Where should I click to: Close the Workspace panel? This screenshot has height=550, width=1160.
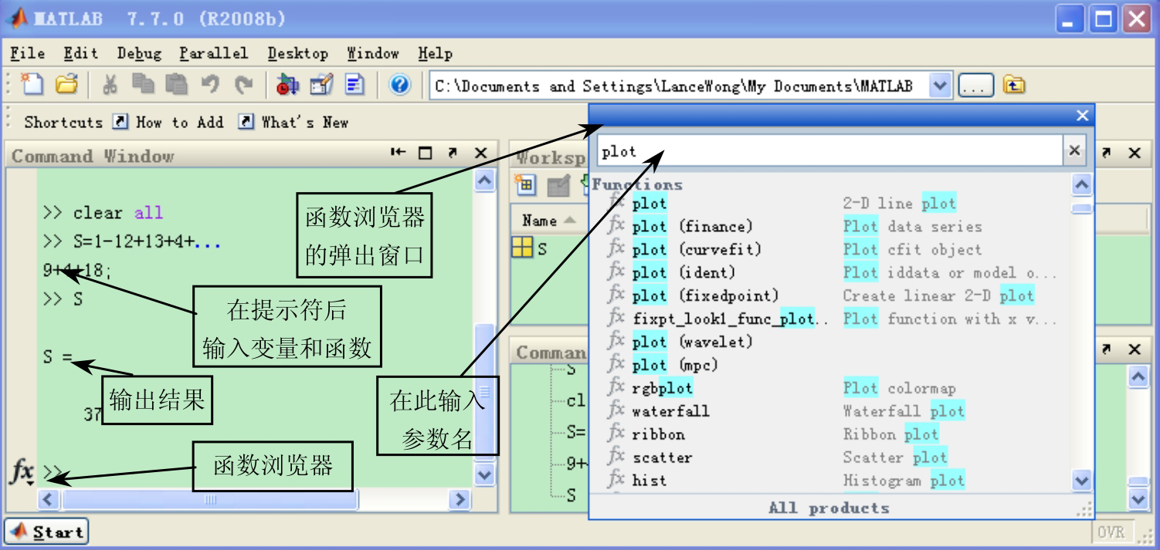1134,154
